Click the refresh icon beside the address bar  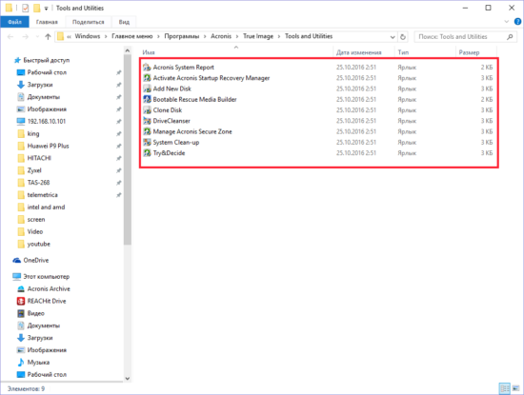403,37
